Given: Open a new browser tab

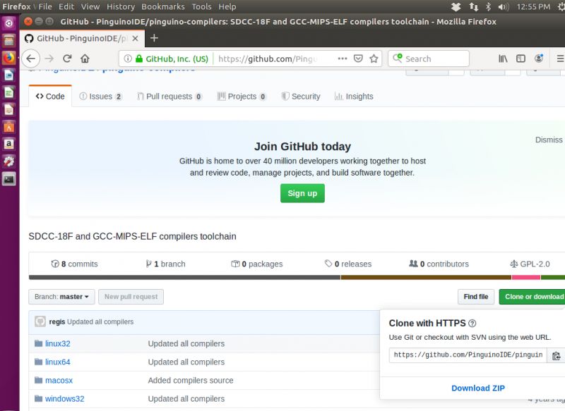Looking at the screenshot, I should [x=154, y=38].
